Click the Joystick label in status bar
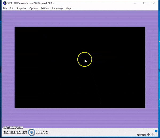This screenshot has width=160, height=138. point(141,135)
